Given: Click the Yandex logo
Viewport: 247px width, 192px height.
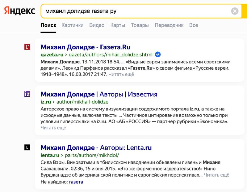Looking at the screenshot, I should click(x=19, y=11).
